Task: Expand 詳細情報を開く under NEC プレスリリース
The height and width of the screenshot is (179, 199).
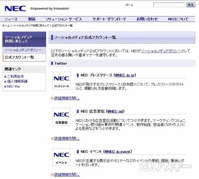Action: (x=67, y=98)
